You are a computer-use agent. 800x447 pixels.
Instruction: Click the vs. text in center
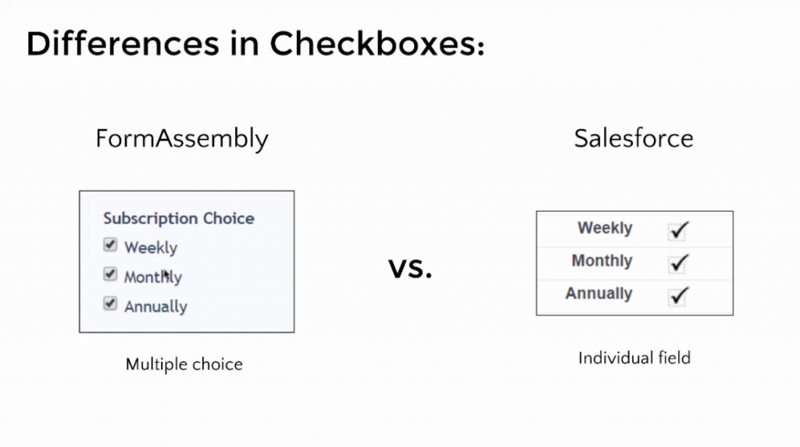coord(410,268)
